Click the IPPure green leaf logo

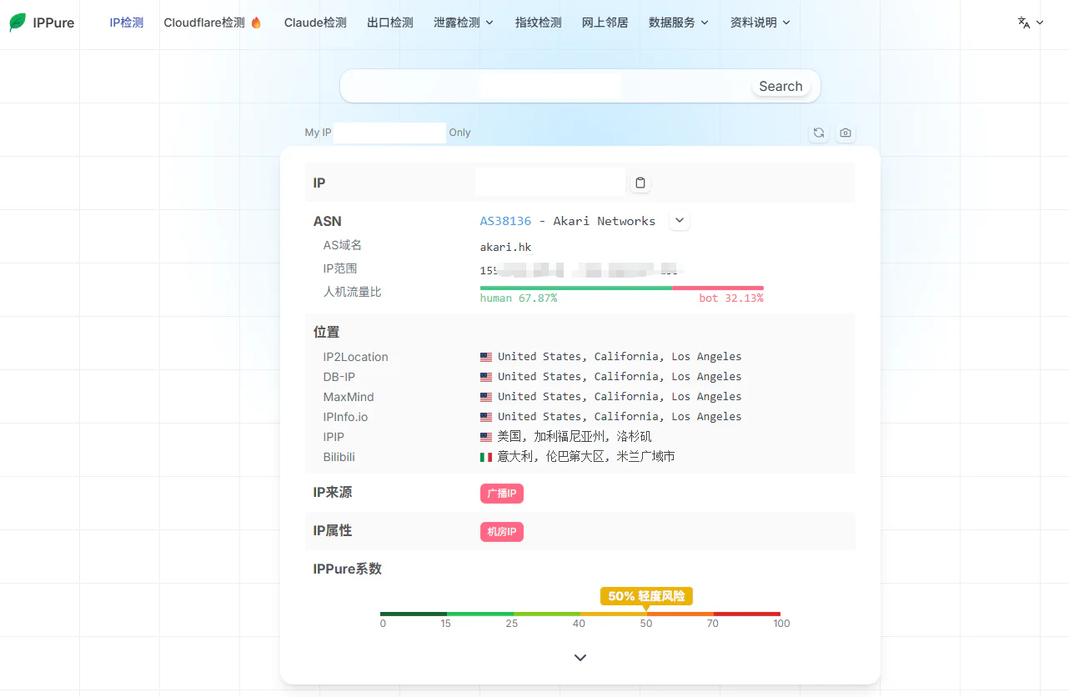point(18,23)
